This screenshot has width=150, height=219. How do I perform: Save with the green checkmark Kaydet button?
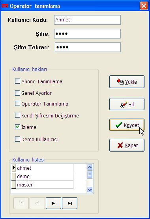pyautogui.click(x=127, y=125)
